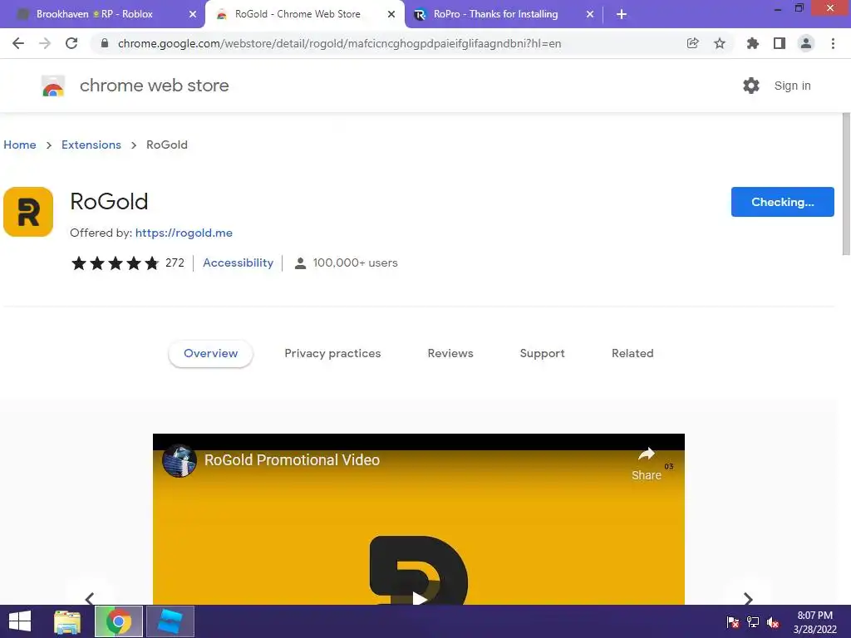Close the RoGold Chrome Web Store tab
851x638 pixels.
(x=391, y=15)
